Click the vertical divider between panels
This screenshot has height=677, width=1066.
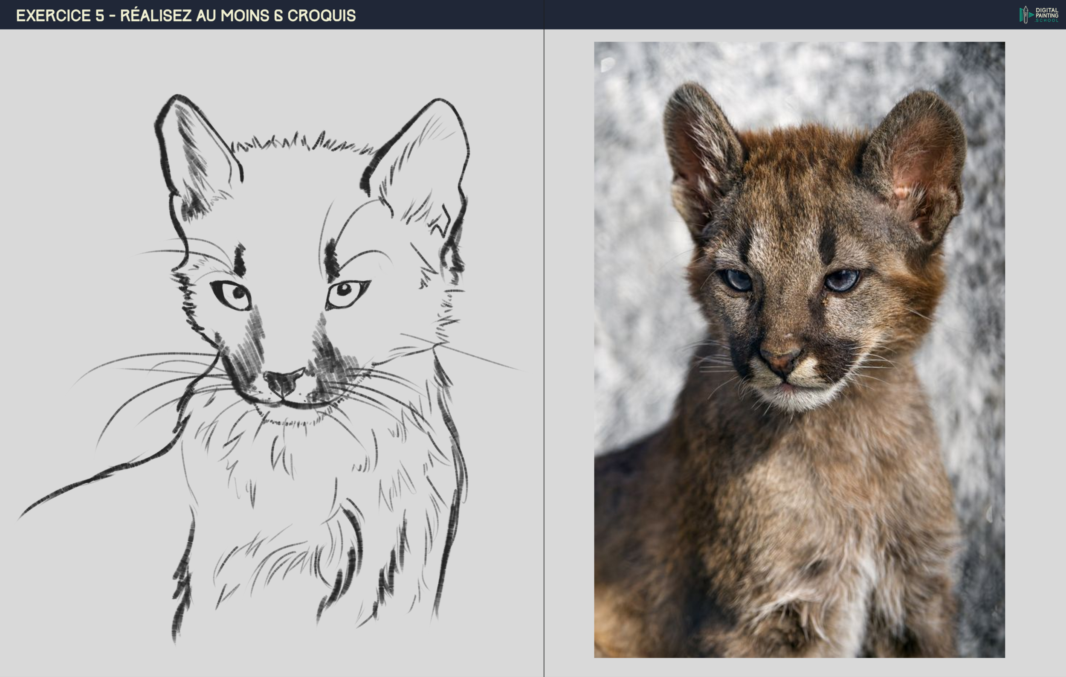pyautogui.click(x=544, y=354)
